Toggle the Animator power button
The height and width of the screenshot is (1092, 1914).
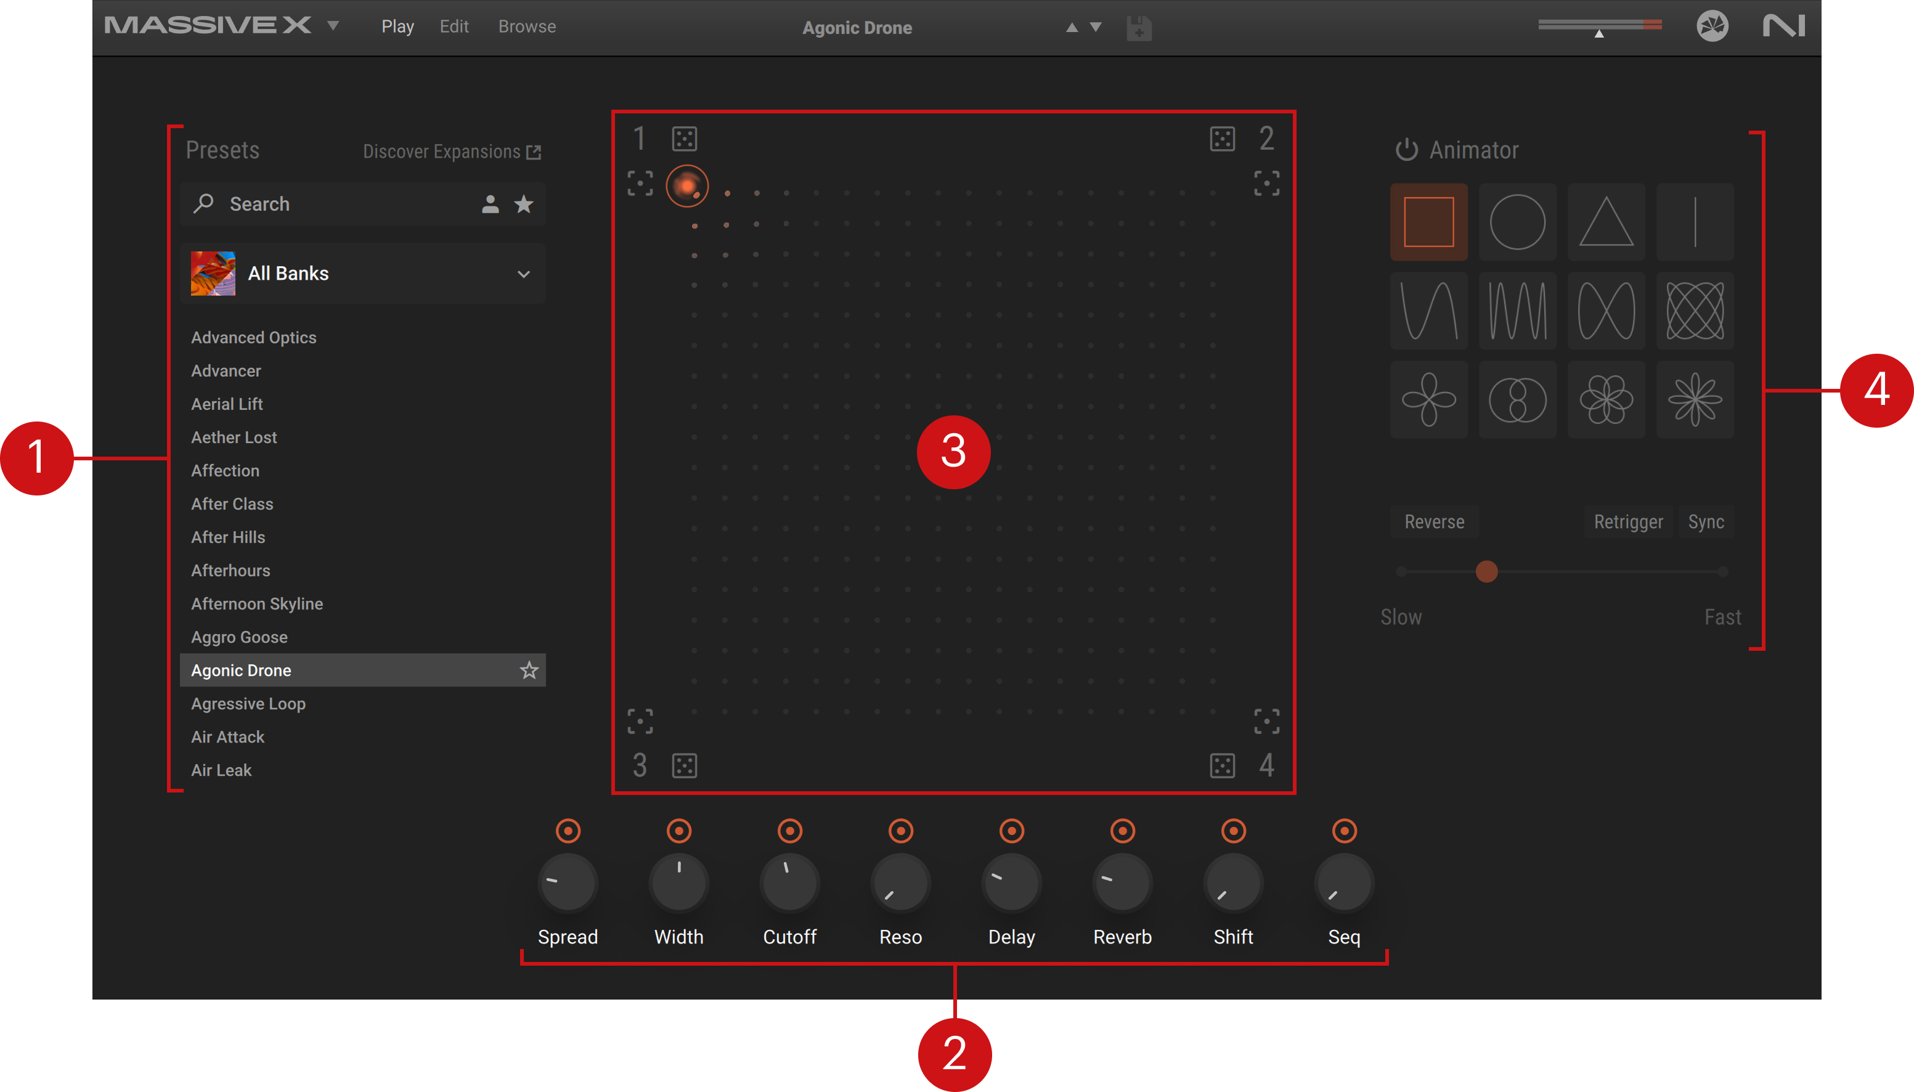(1406, 150)
